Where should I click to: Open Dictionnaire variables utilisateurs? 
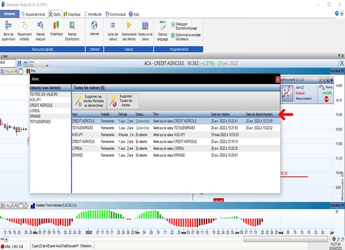tap(186, 37)
